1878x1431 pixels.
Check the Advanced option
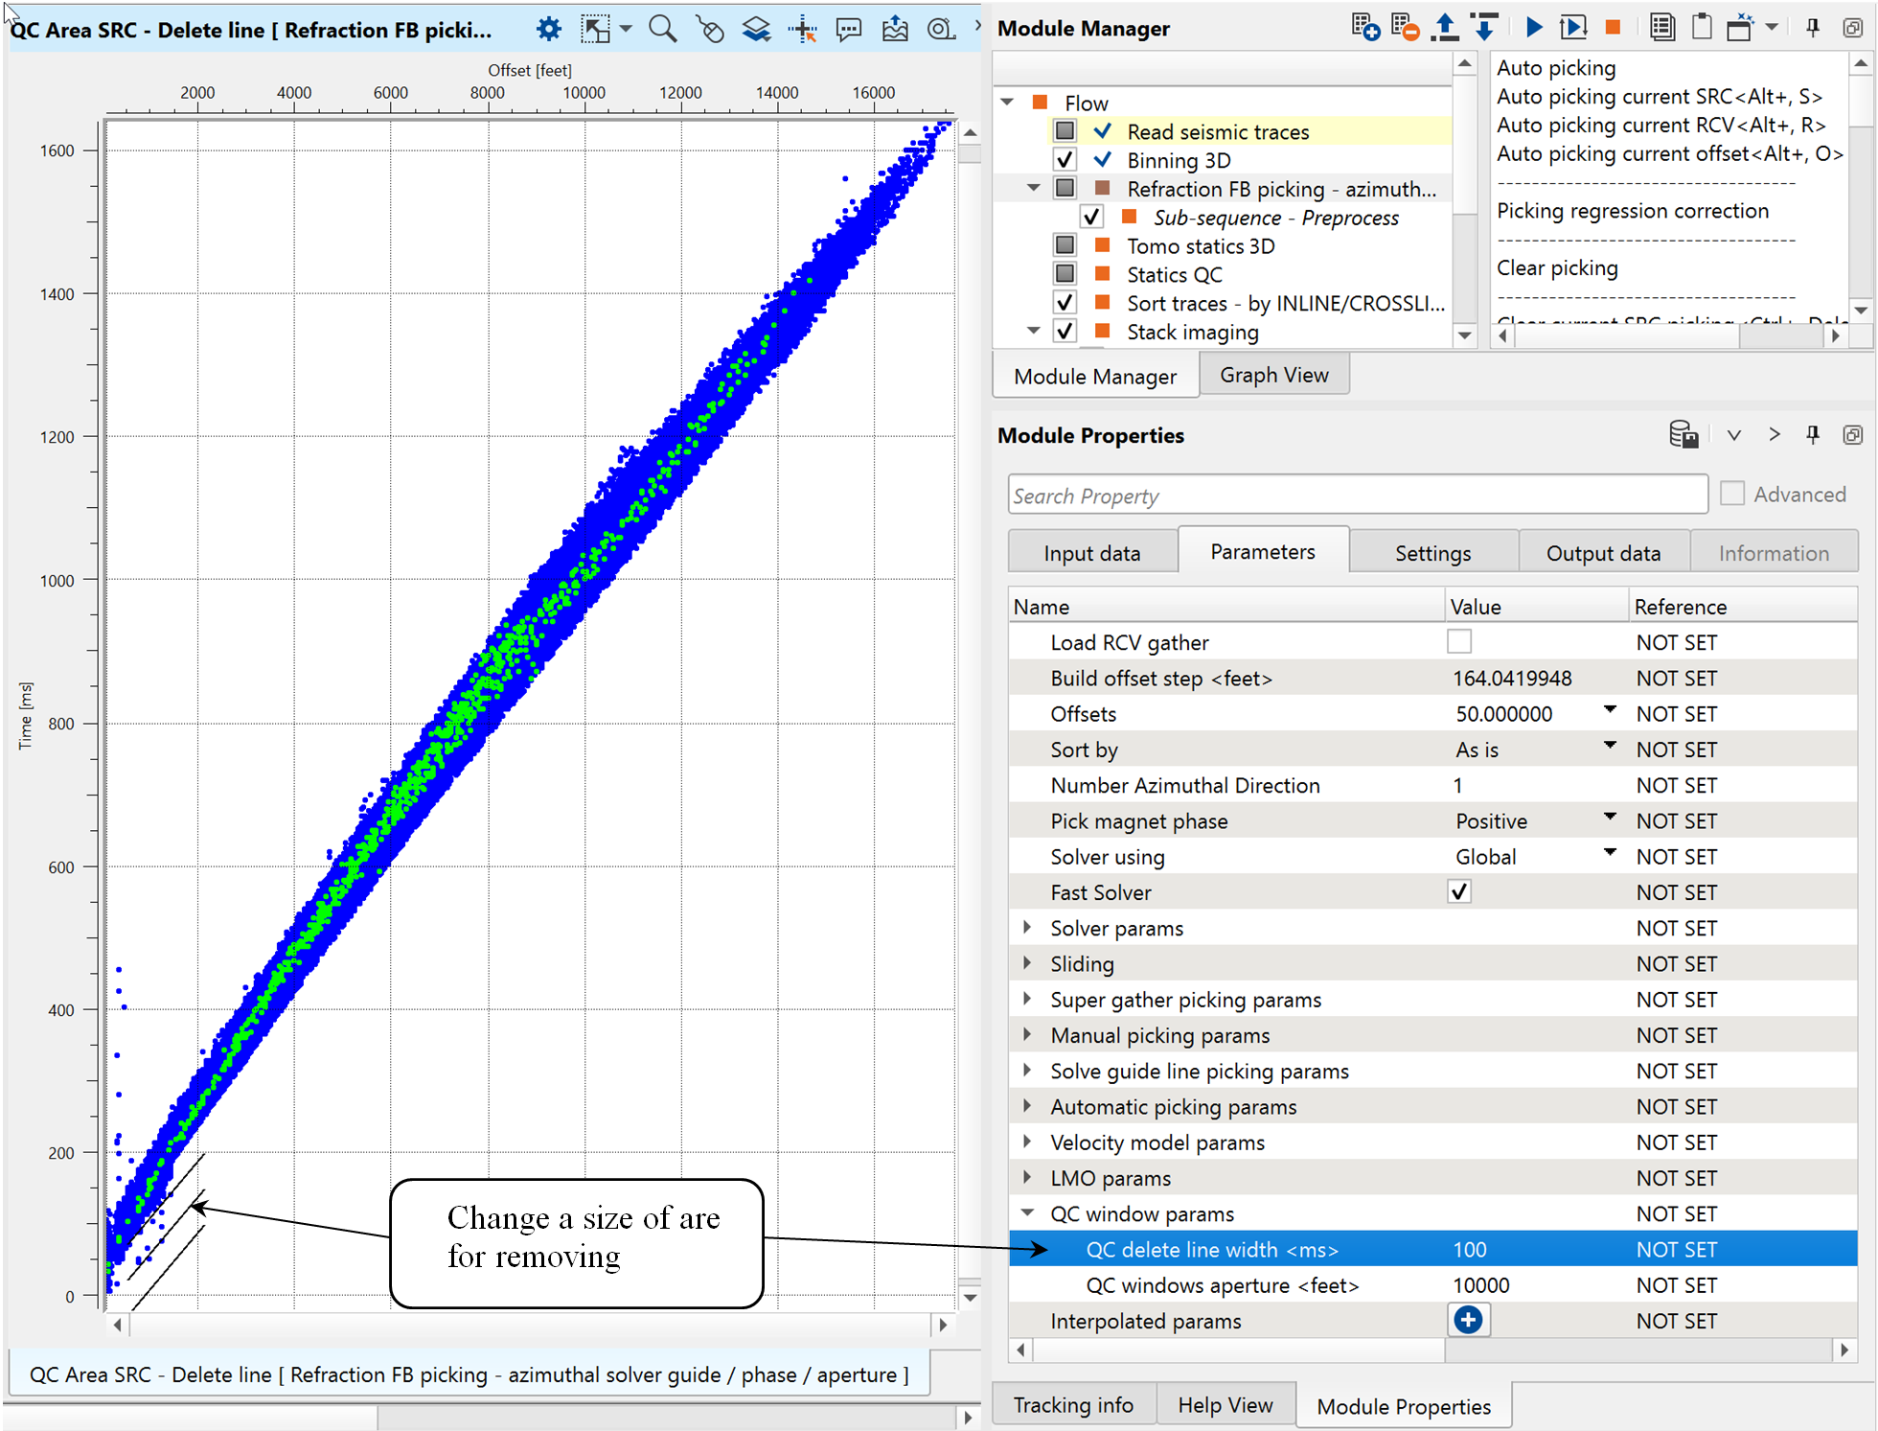(1731, 494)
